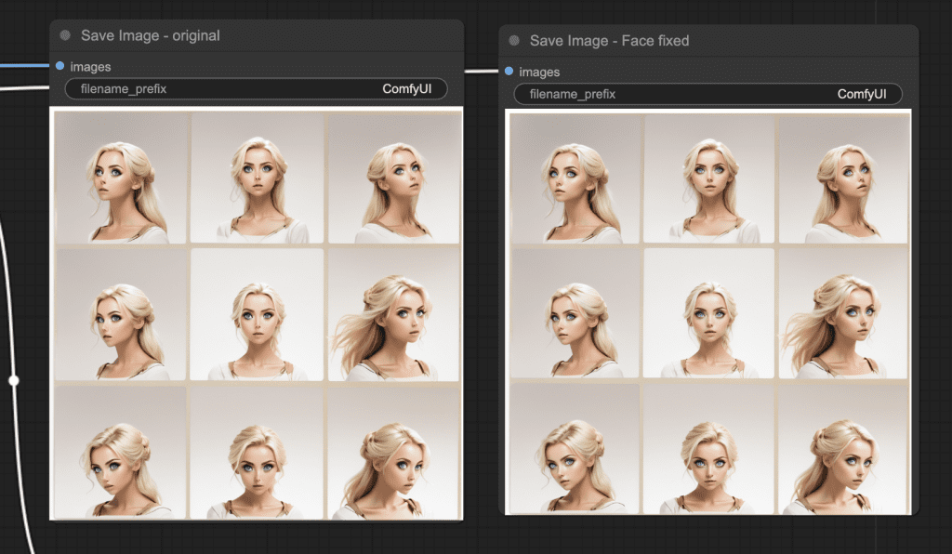This screenshot has height=554, width=952.
Task: Select the Save Image - Face fixed title bar
Action: (x=708, y=41)
